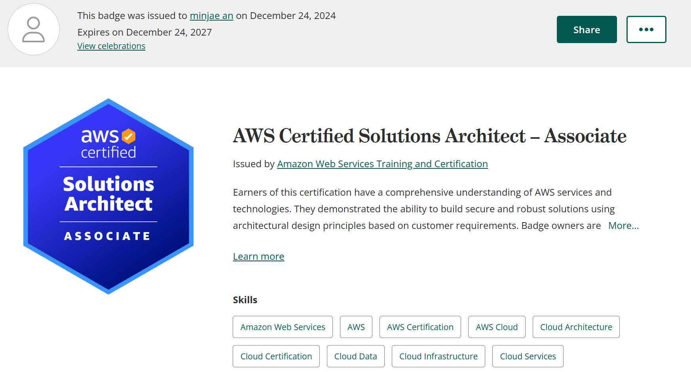
Task: Click the Expires on December 24, 2027 text
Action: [x=145, y=32]
